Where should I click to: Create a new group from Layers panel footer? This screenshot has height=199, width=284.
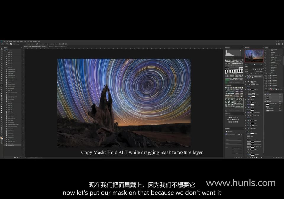257,157
